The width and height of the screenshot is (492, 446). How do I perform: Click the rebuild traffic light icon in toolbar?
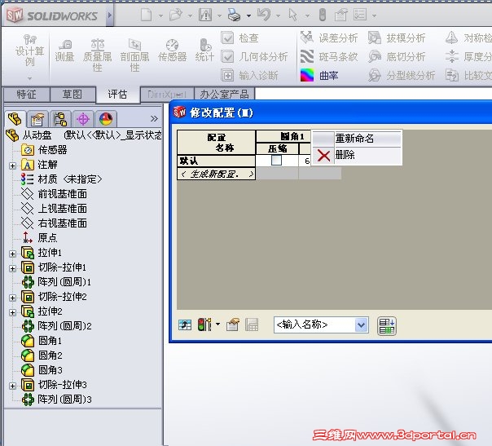pos(323,15)
